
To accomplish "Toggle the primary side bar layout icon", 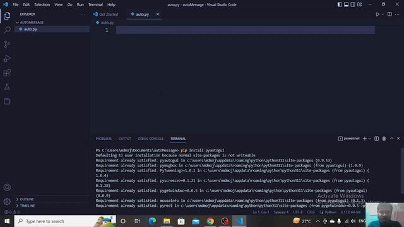I will 340,4.
